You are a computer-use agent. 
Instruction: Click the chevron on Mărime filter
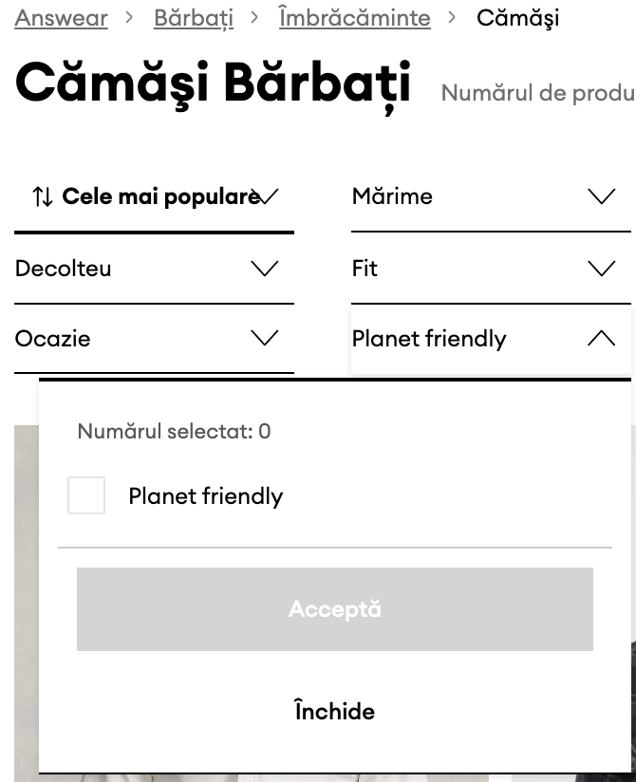click(x=601, y=195)
